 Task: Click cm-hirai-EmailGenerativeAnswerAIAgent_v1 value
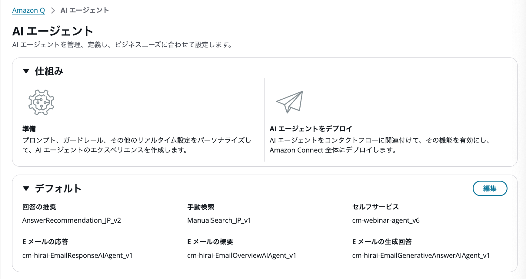(421, 255)
